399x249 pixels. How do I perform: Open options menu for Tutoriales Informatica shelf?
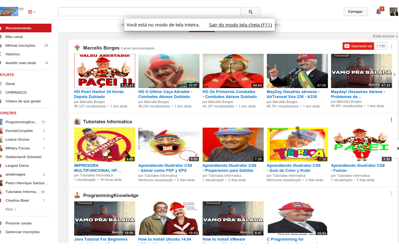coord(392,120)
